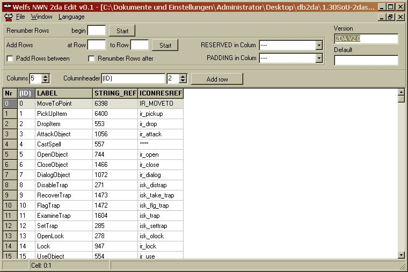408x272 pixels.
Task: Click Start button for Renumber Rows
Action: click(x=122, y=31)
